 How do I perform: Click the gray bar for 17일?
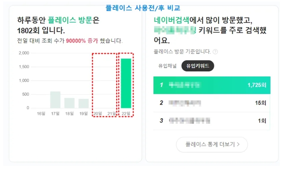coord(55,100)
